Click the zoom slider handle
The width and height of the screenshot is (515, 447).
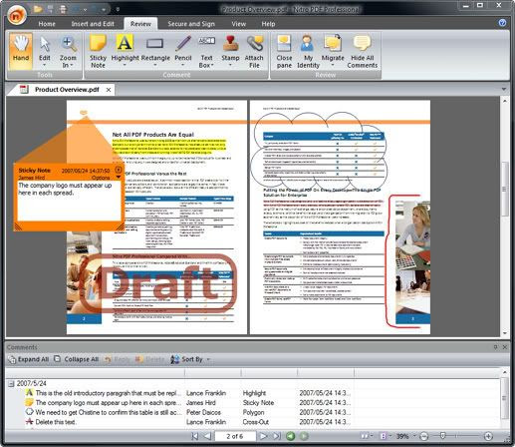[x=442, y=436]
